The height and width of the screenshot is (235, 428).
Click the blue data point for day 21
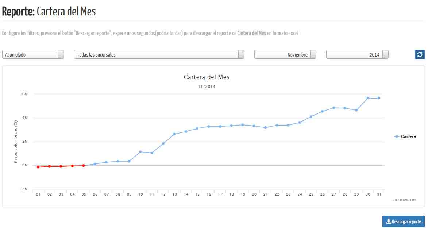click(265, 127)
